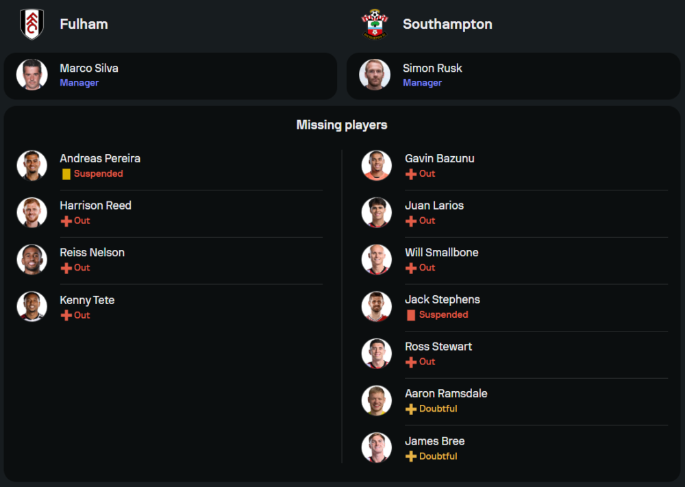This screenshot has width=685, height=487.
Task: Click the red injury cross under Gavin Bazunu
Action: (411, 174)
